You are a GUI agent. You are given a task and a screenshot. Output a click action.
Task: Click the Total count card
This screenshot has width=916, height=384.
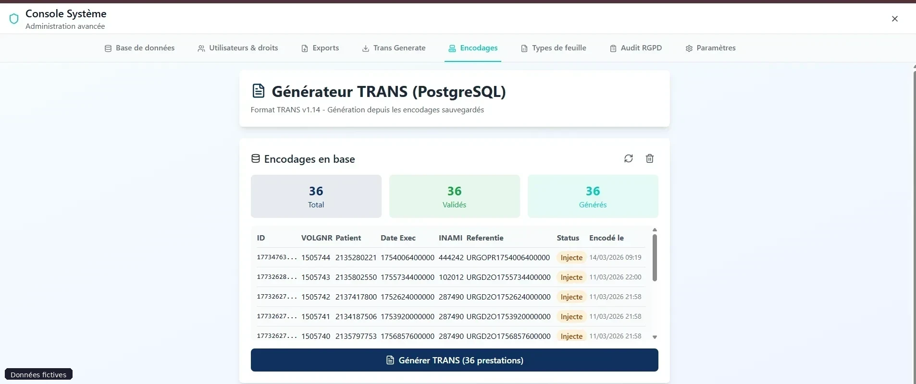point(316,196)
